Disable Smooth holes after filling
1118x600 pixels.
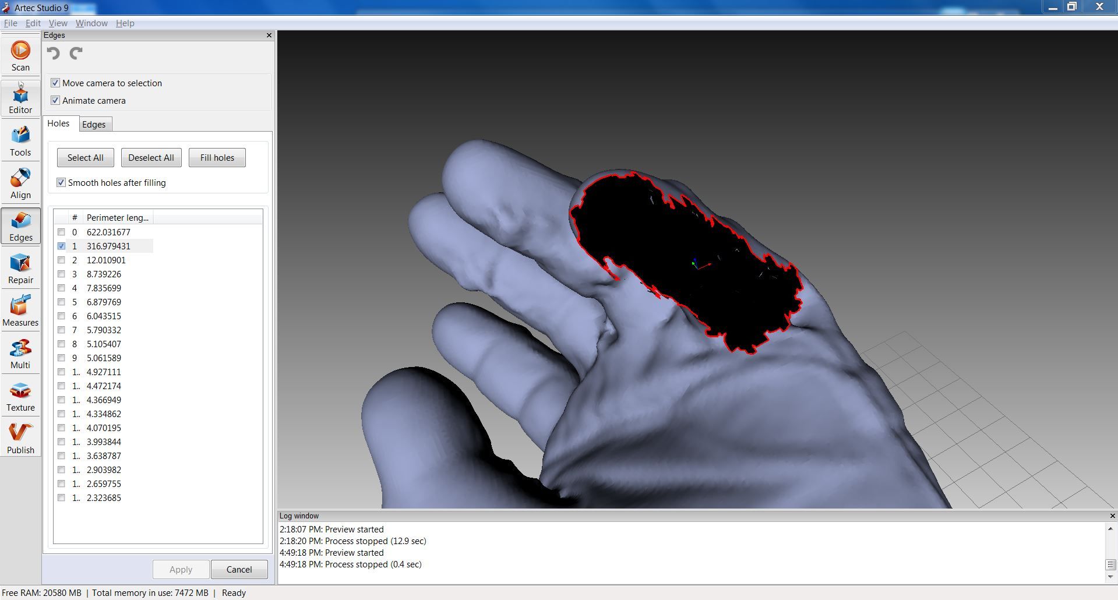point(61,182)
